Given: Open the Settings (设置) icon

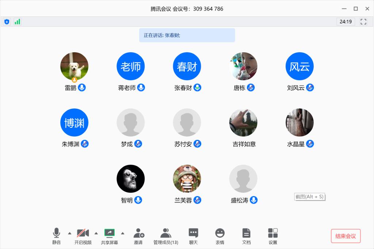Looking at the screenshot, I should click(x=273, y=236).
